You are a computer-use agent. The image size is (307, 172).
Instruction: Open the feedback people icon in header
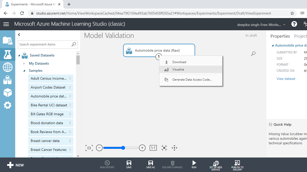tap(305, 24)
